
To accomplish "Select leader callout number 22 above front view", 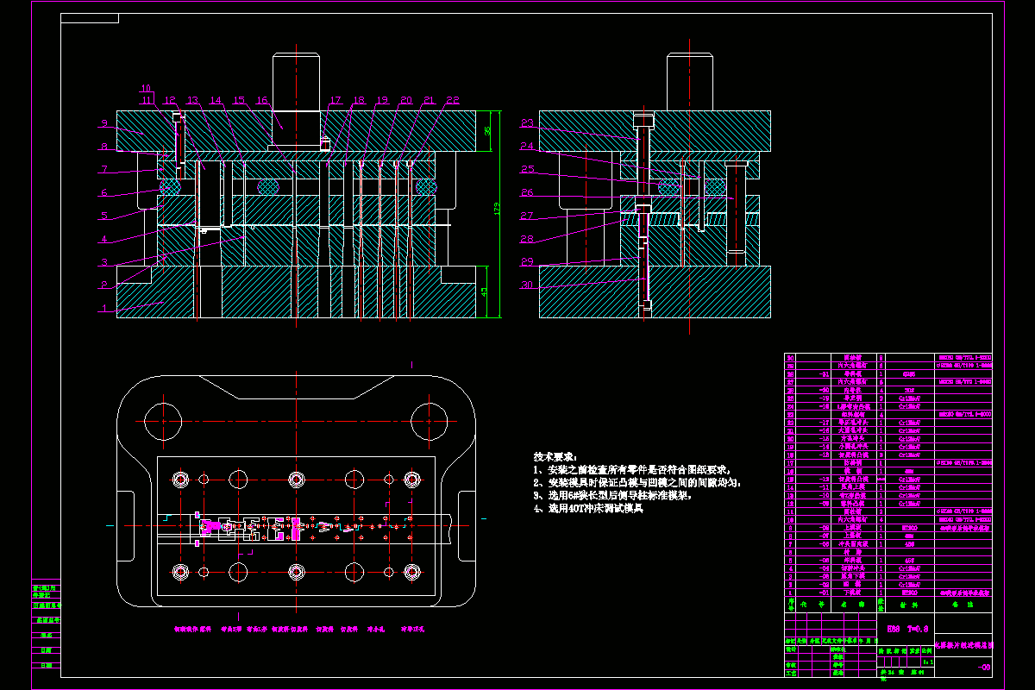I will click(x=452, y=101).
